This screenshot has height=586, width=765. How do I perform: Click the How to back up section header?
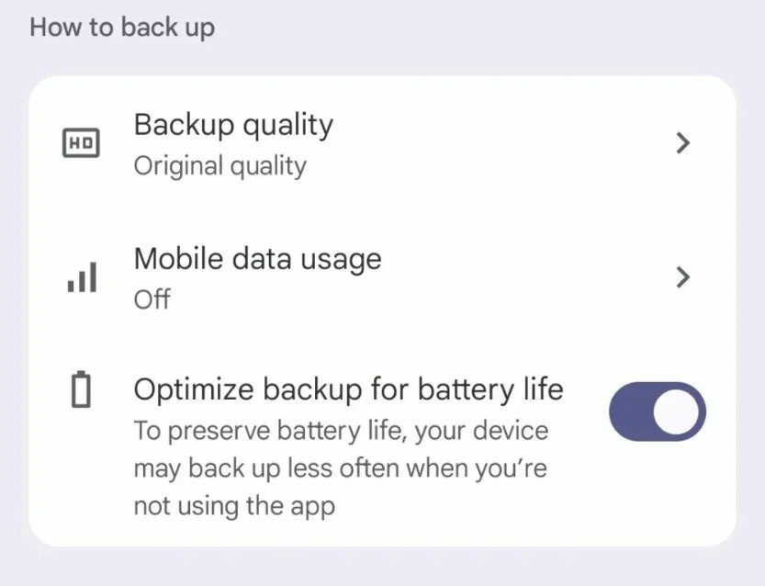(122, 27)
